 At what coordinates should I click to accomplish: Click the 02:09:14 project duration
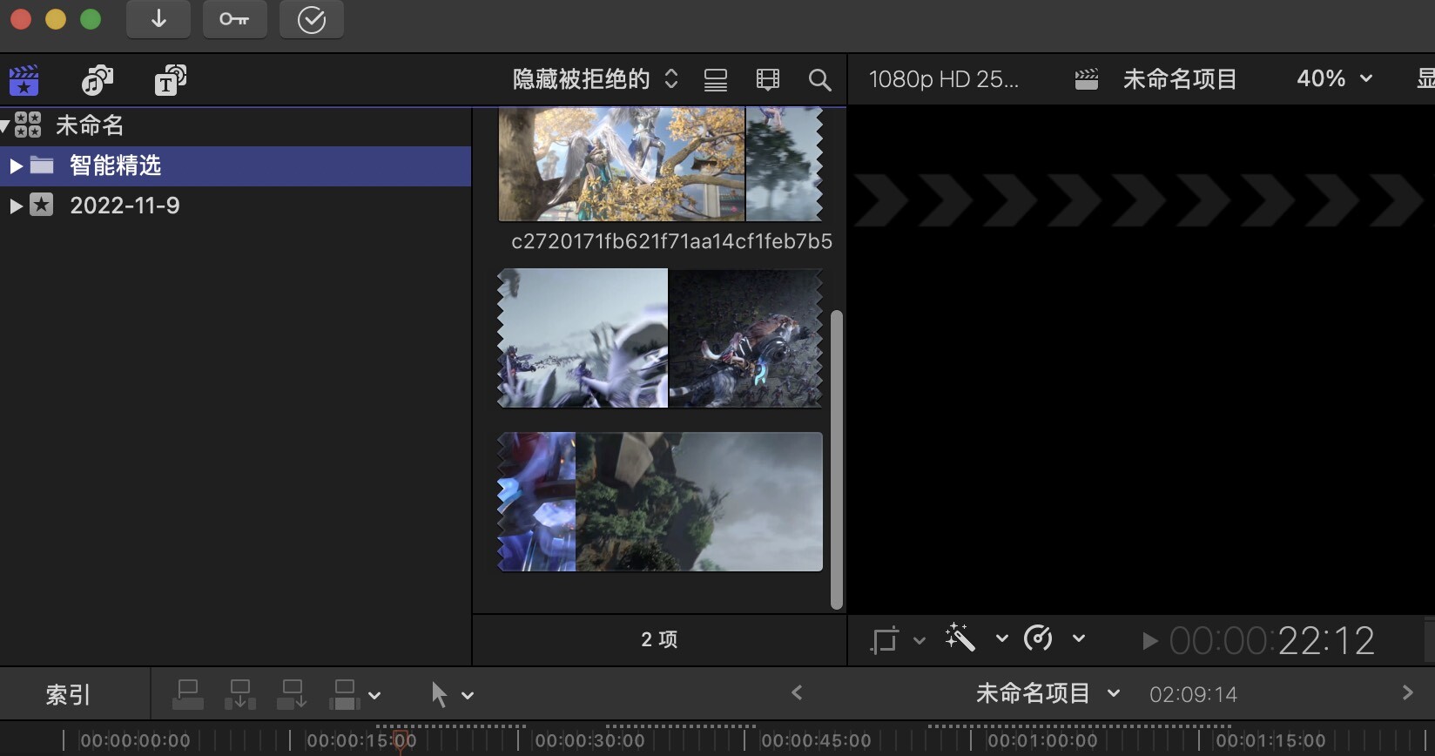(x=1193, y=694)
